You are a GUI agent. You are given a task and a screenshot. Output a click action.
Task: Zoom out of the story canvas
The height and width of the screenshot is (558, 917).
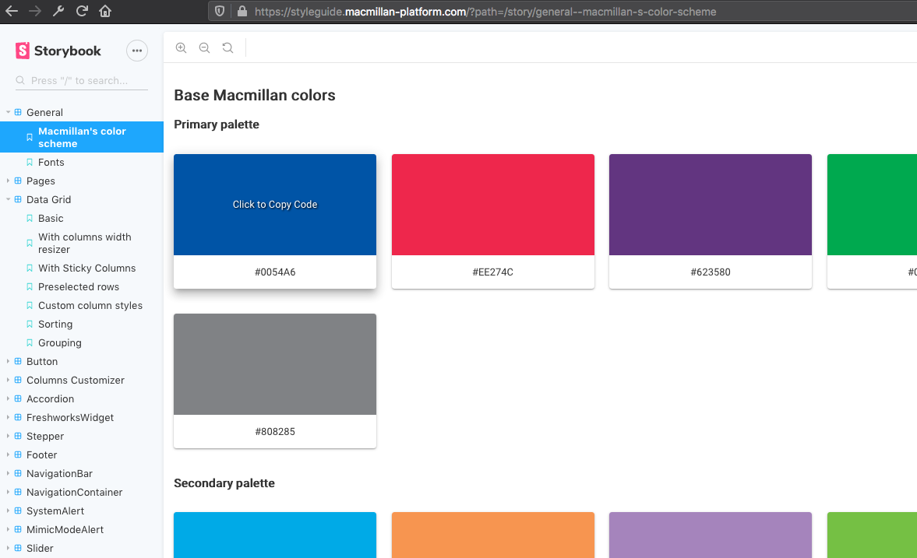coord(205,48)
